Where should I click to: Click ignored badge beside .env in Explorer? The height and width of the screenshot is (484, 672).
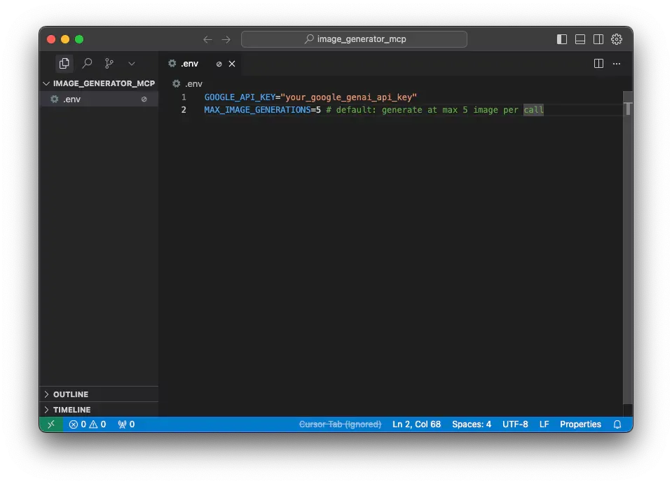[x=144, y=99]
